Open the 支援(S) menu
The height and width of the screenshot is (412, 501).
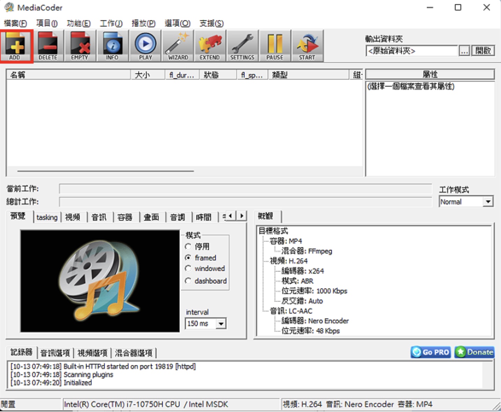click(x=211, y=23)
